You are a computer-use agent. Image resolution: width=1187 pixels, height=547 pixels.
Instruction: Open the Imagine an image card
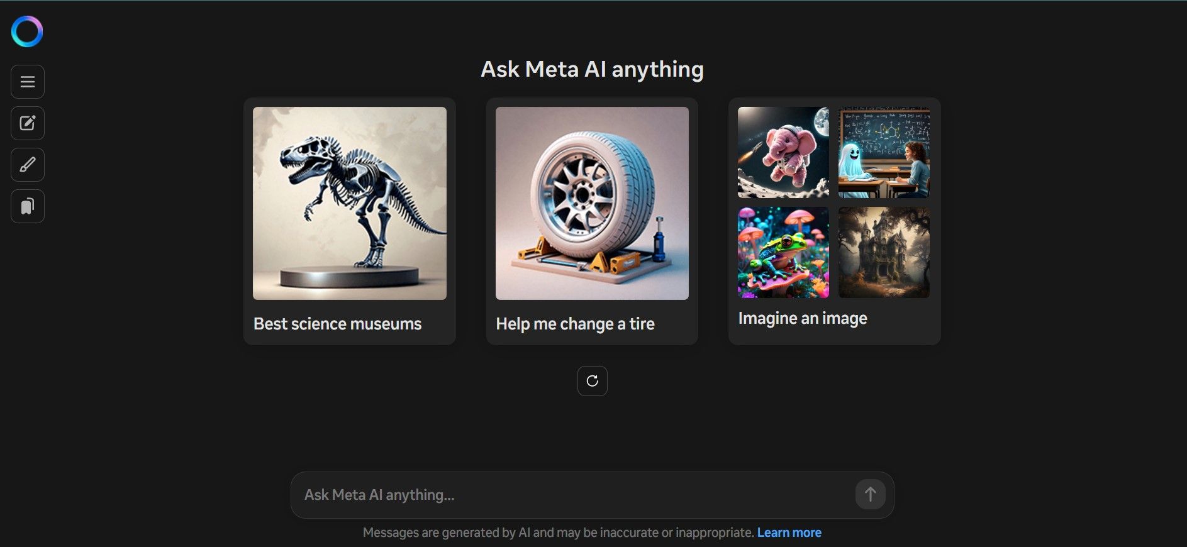point(833,220)
